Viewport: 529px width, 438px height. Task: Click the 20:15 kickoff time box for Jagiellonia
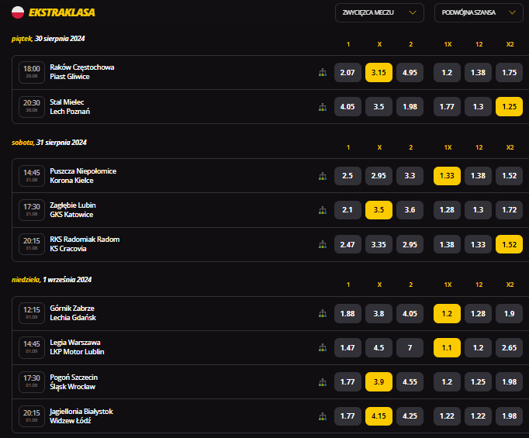pyautogui.click(x=32, y=416)
